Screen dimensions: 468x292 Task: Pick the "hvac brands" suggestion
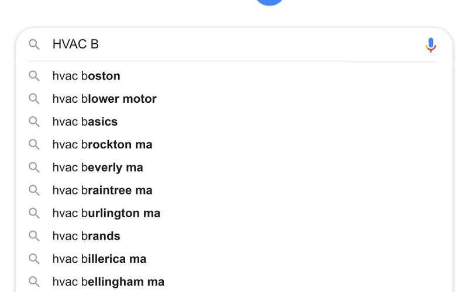87,236
